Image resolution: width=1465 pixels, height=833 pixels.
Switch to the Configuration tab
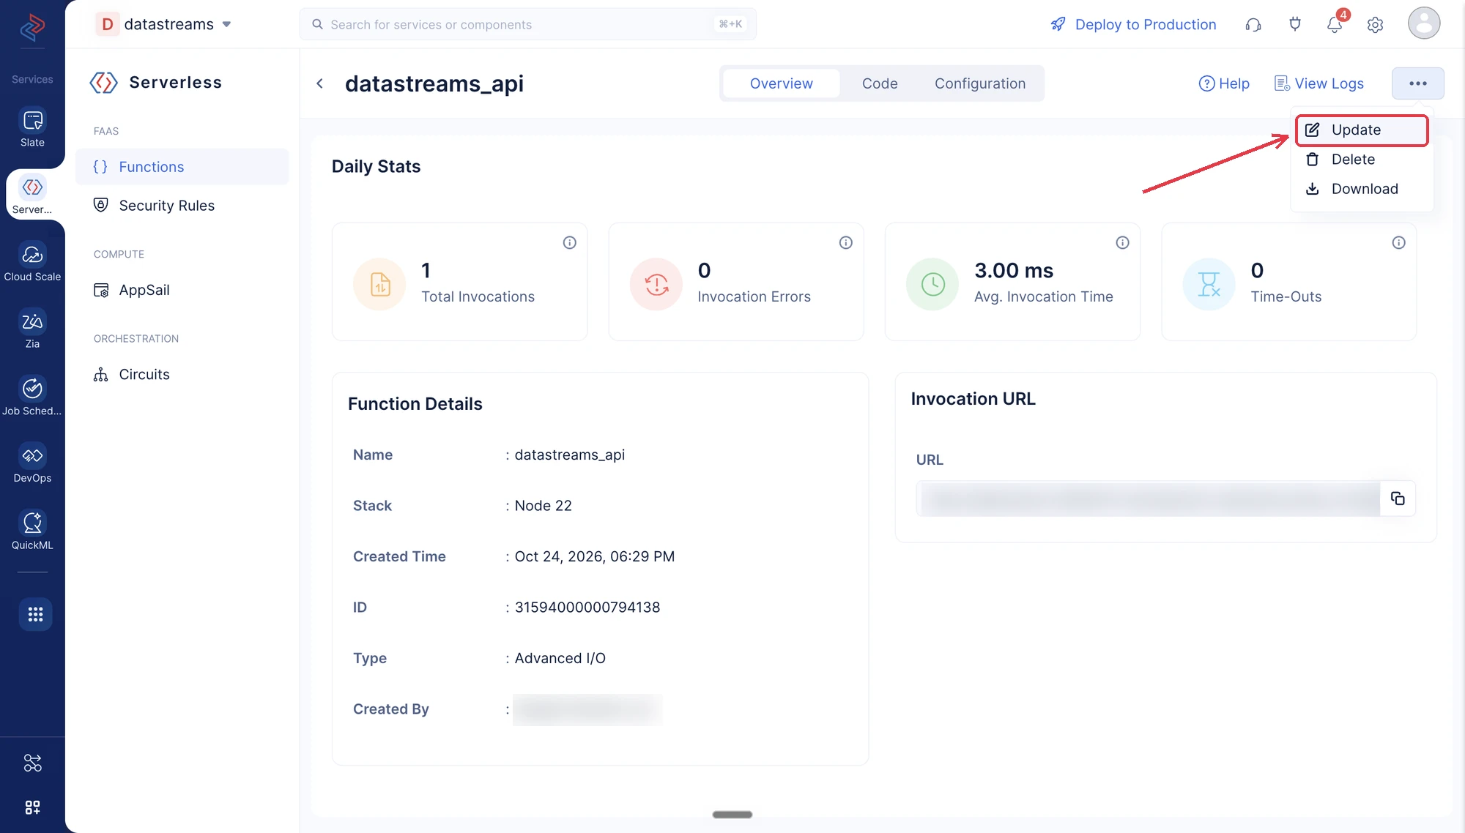click(x=979, y=83)
